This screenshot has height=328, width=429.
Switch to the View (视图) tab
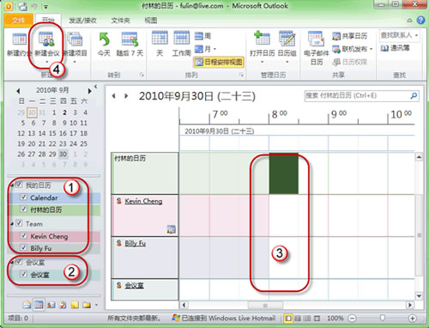pyautogui.click(x=151, y=21)
